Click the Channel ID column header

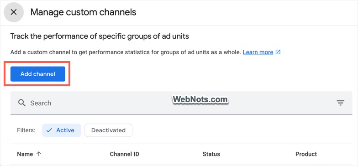point(124,154)
